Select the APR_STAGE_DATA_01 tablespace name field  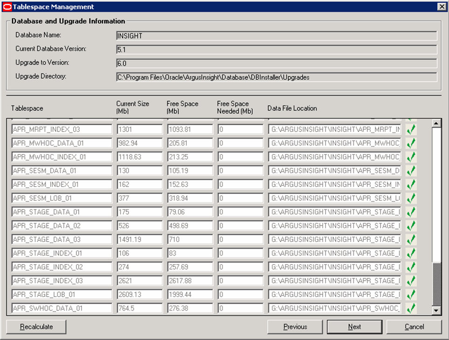click(x=62, y=212)
